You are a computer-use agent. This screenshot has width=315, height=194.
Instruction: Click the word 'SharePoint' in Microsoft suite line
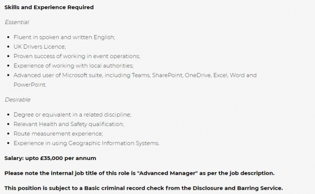click(x=167, y=75)
